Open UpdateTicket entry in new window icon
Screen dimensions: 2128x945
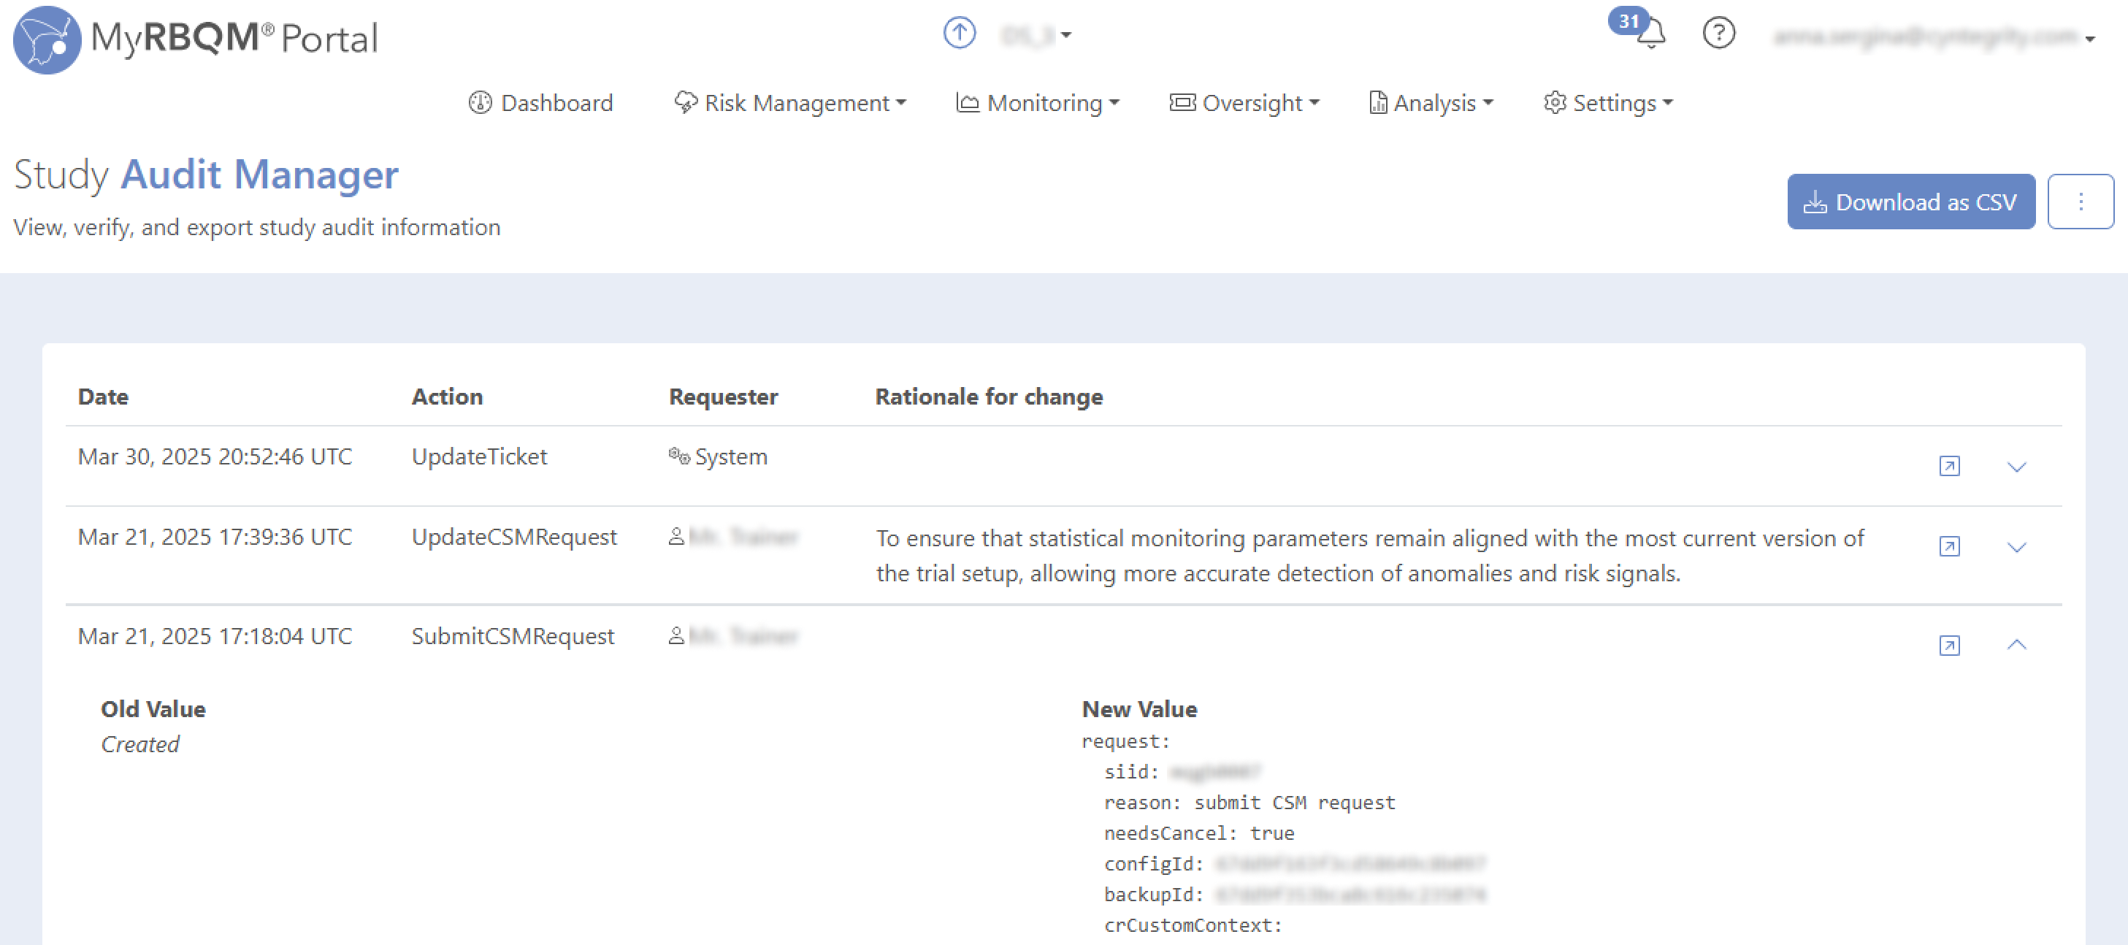1949,466
